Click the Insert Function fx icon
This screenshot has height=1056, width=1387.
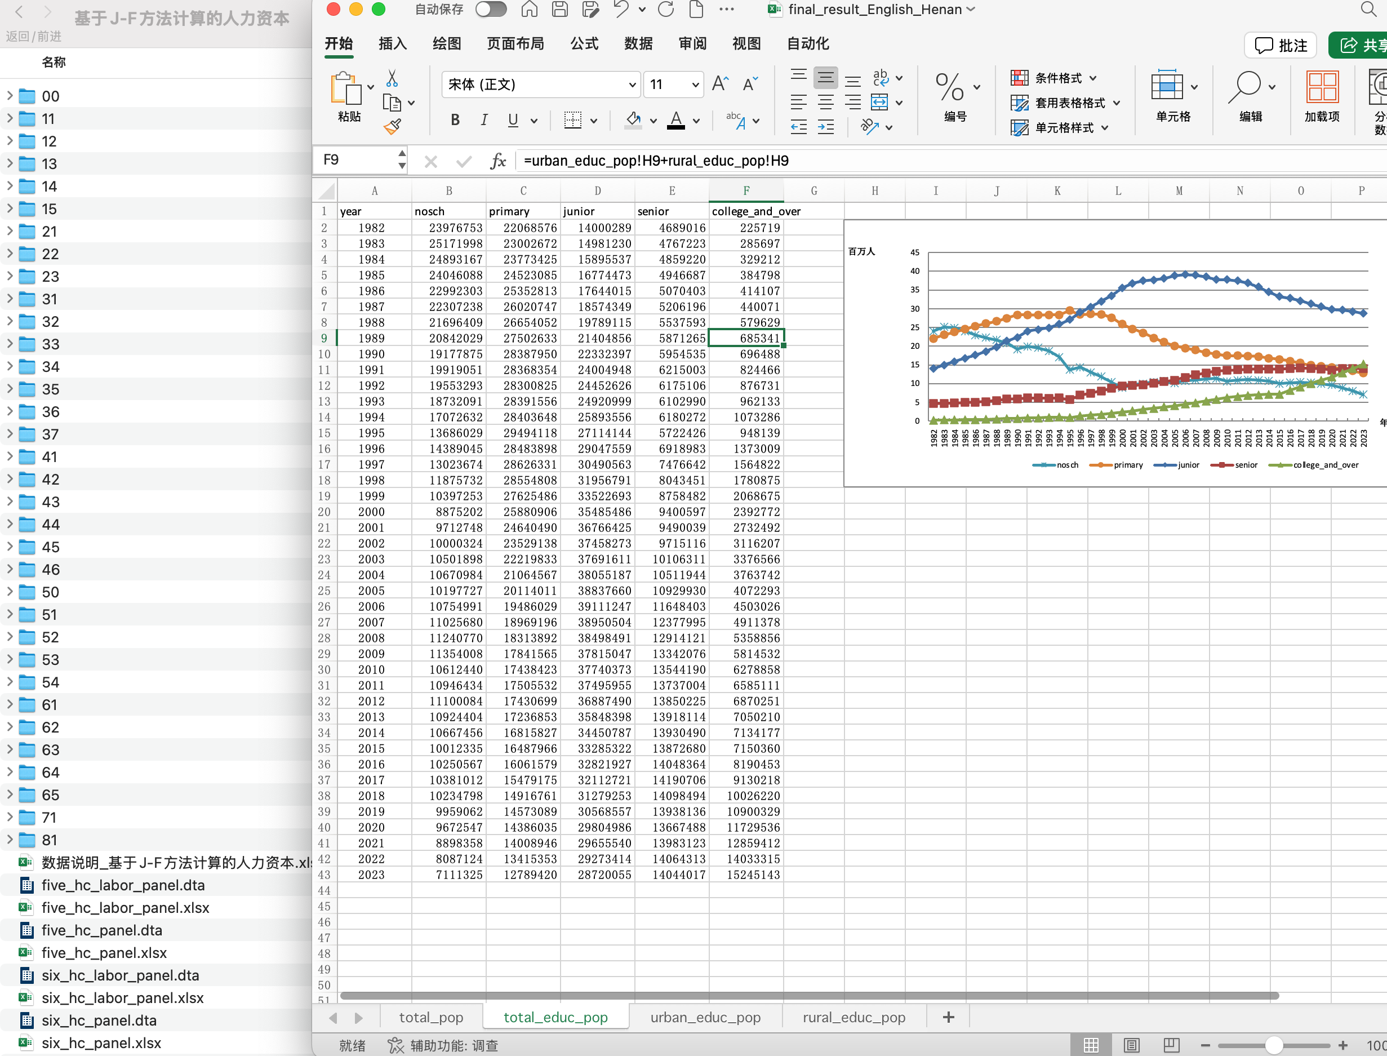pos(498,161)
